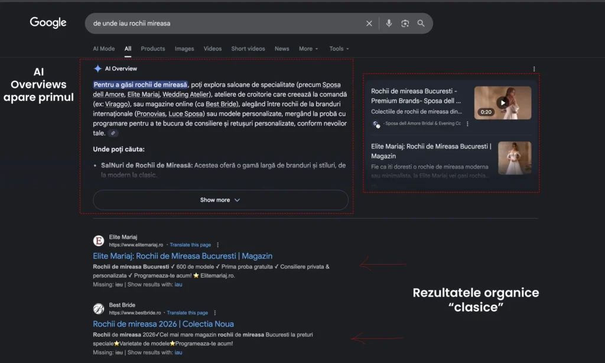The width and height of the screenshot is (605, 363).
Task: Open the Elite Mariaj source card title
Action: point(431,151)
